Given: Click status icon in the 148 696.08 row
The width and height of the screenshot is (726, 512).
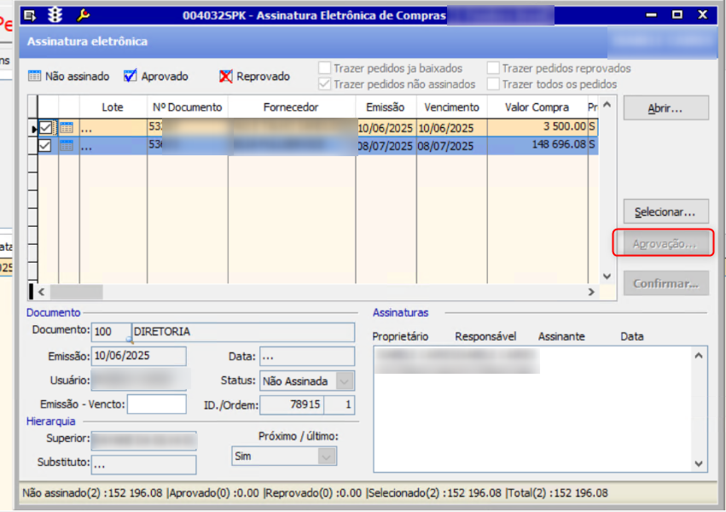Looking at the screenshot, I should tap(67, 146).
